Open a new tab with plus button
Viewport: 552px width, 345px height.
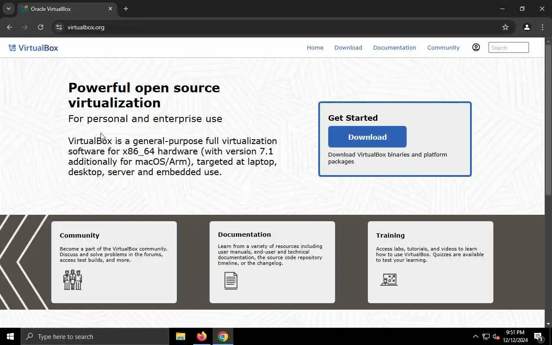(x=126, y=9)
